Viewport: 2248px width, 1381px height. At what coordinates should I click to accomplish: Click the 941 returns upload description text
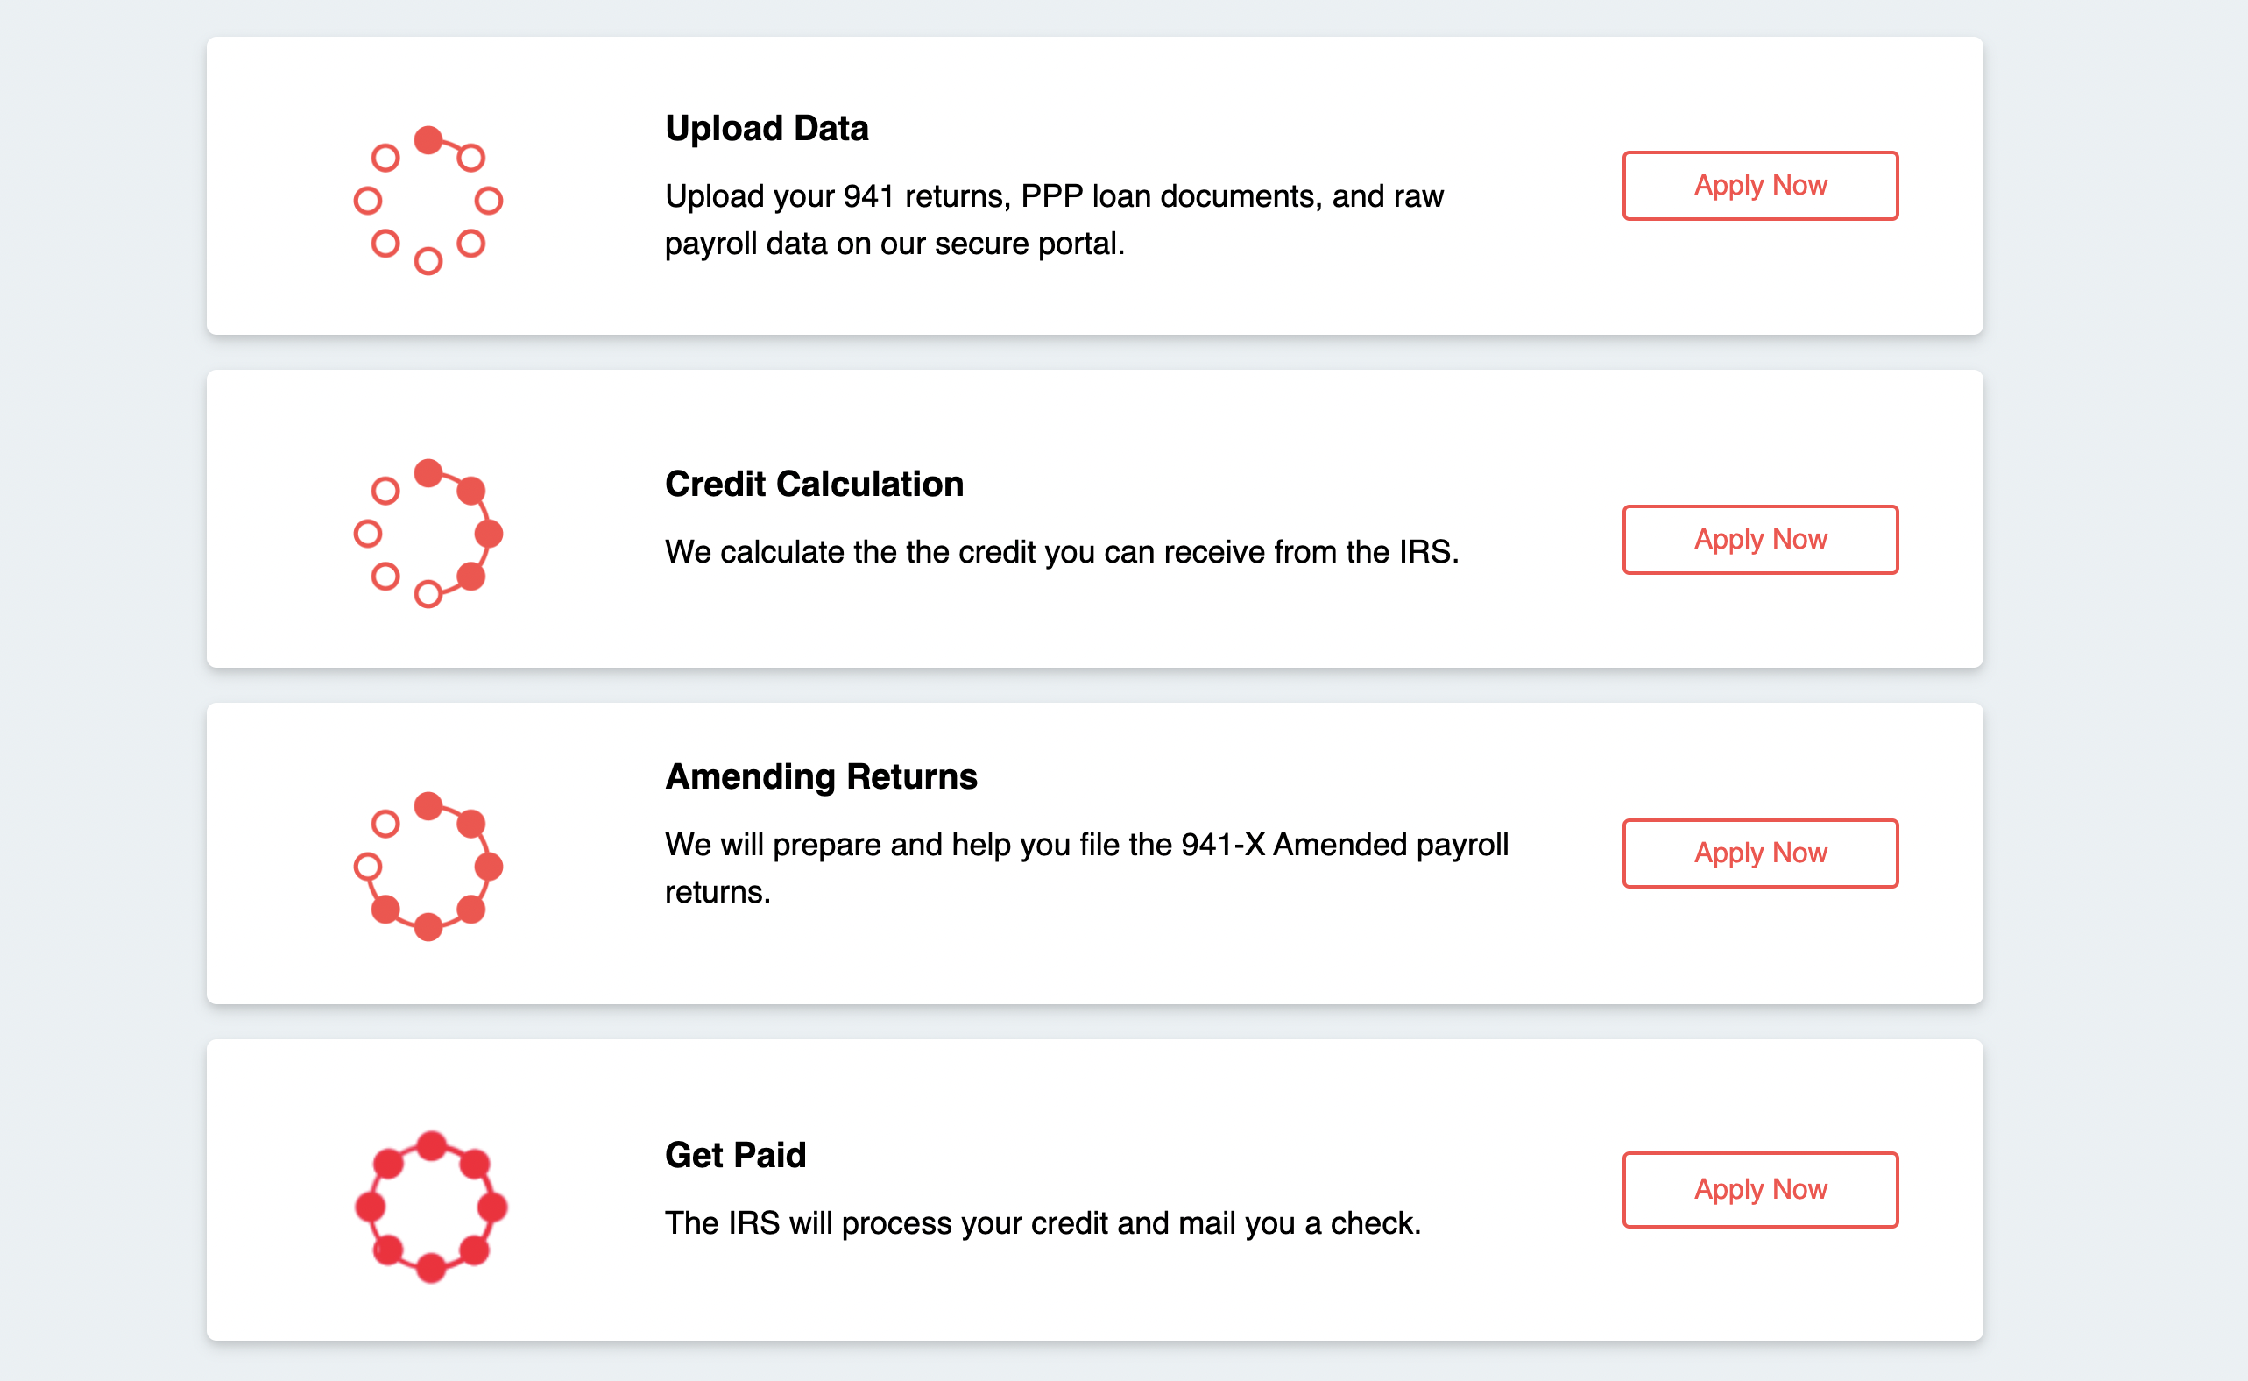(x=1054, y=220)
